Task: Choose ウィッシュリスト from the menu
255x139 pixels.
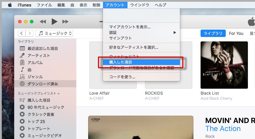Action: tap(141, 56)
